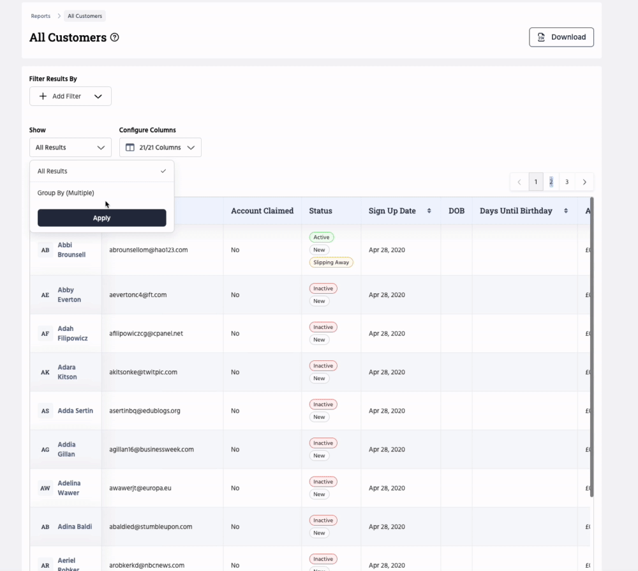
Task: Click the table vertical scrollbar
Action: [x=591, y=351]
